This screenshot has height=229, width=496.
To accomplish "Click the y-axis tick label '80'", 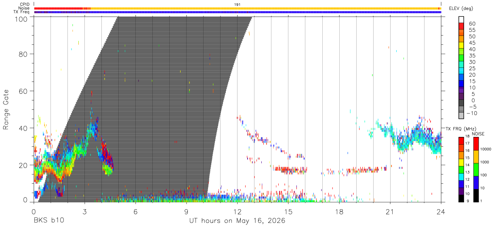I will point(23,54).
